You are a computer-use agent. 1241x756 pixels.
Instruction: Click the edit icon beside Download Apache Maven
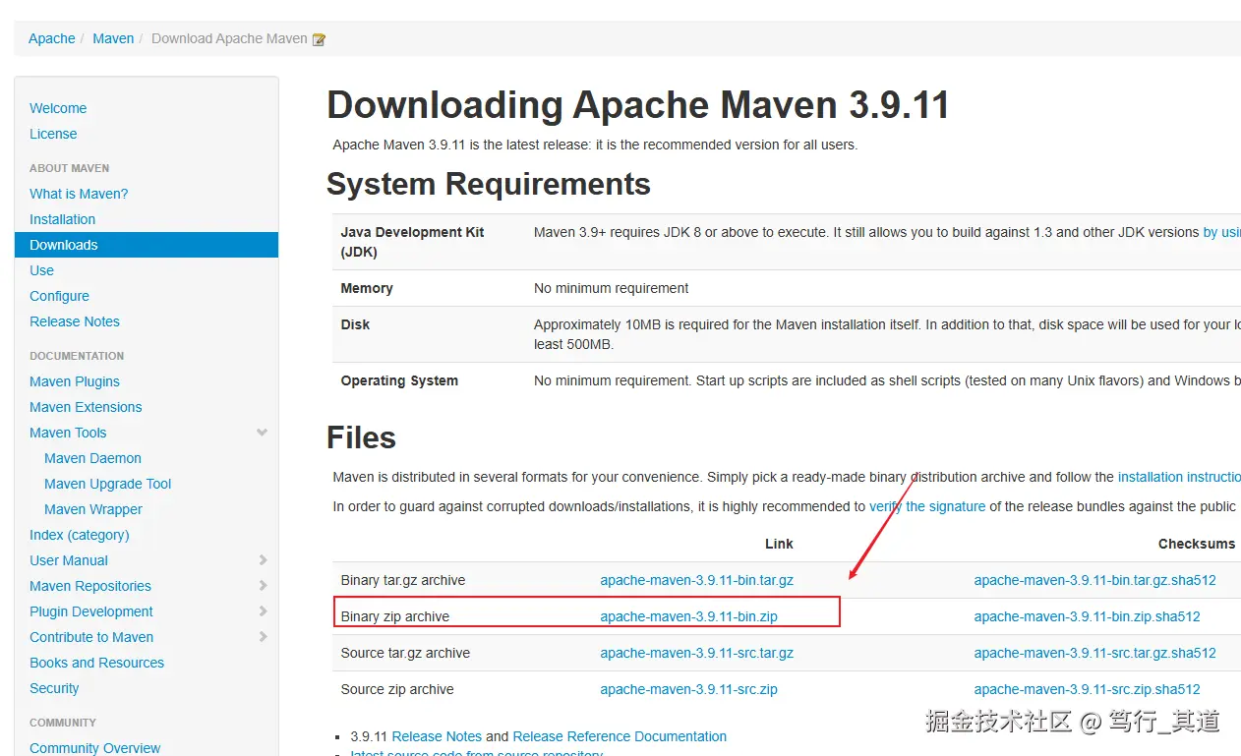coord(319,39)
